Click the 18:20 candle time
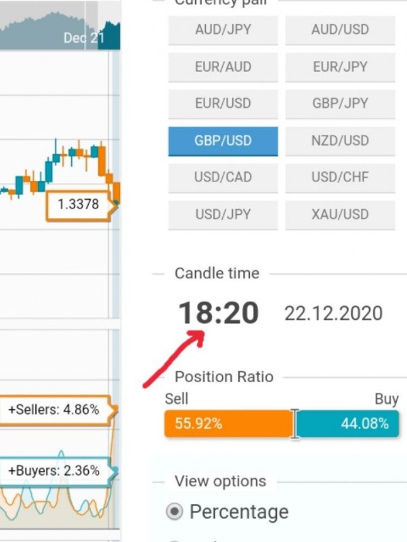 pos(218,314)
